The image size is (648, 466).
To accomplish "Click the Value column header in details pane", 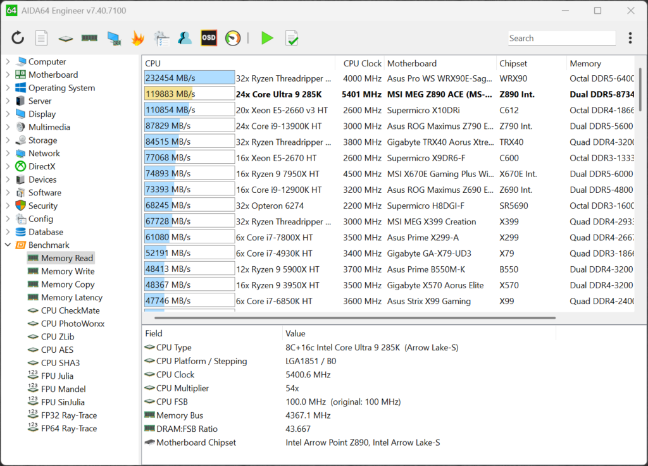I will click(420, 333).
